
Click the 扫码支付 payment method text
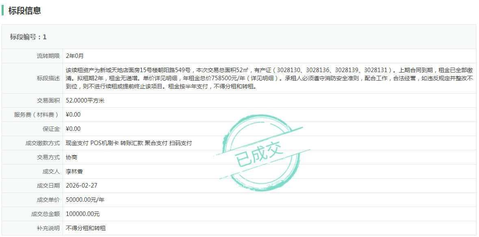click(180, 143)
